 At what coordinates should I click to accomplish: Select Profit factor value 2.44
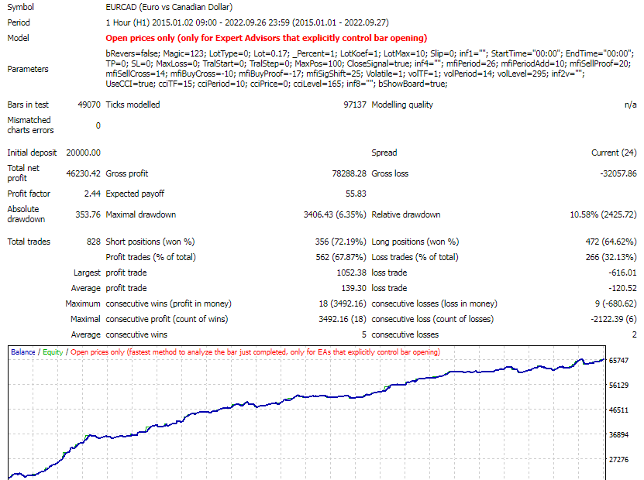(92, 194)
